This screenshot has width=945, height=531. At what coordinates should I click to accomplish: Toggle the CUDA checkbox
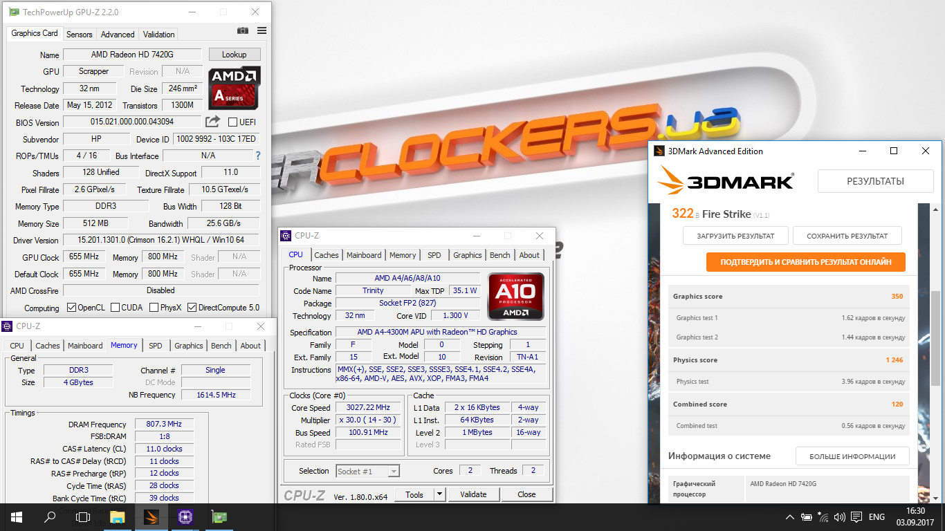(x=115, y=308)
